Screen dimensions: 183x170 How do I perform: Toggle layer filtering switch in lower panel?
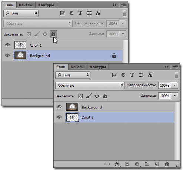[176, 75]
